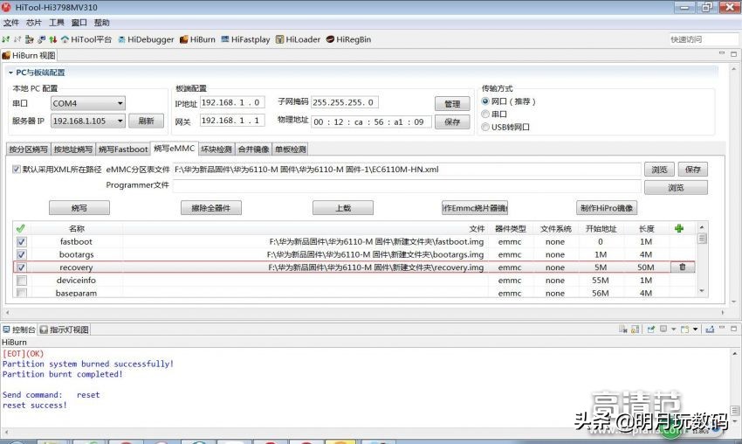This screenshot has width=742, height=444.
Task: Click the 擦除全器件 button
Action: coord(211,207)
